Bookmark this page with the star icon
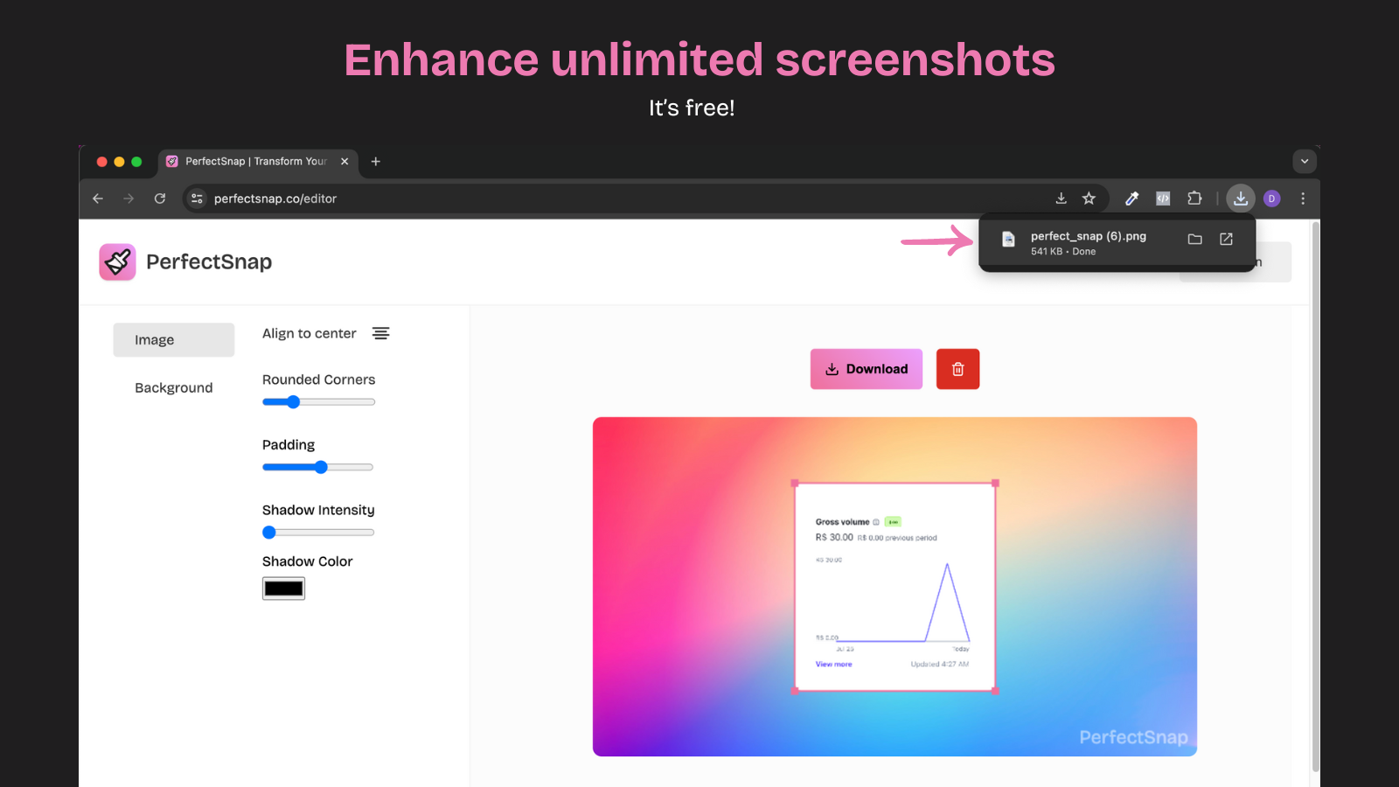The height and width of the screenshot is (787, 1399). click(x=1089, y=198)
